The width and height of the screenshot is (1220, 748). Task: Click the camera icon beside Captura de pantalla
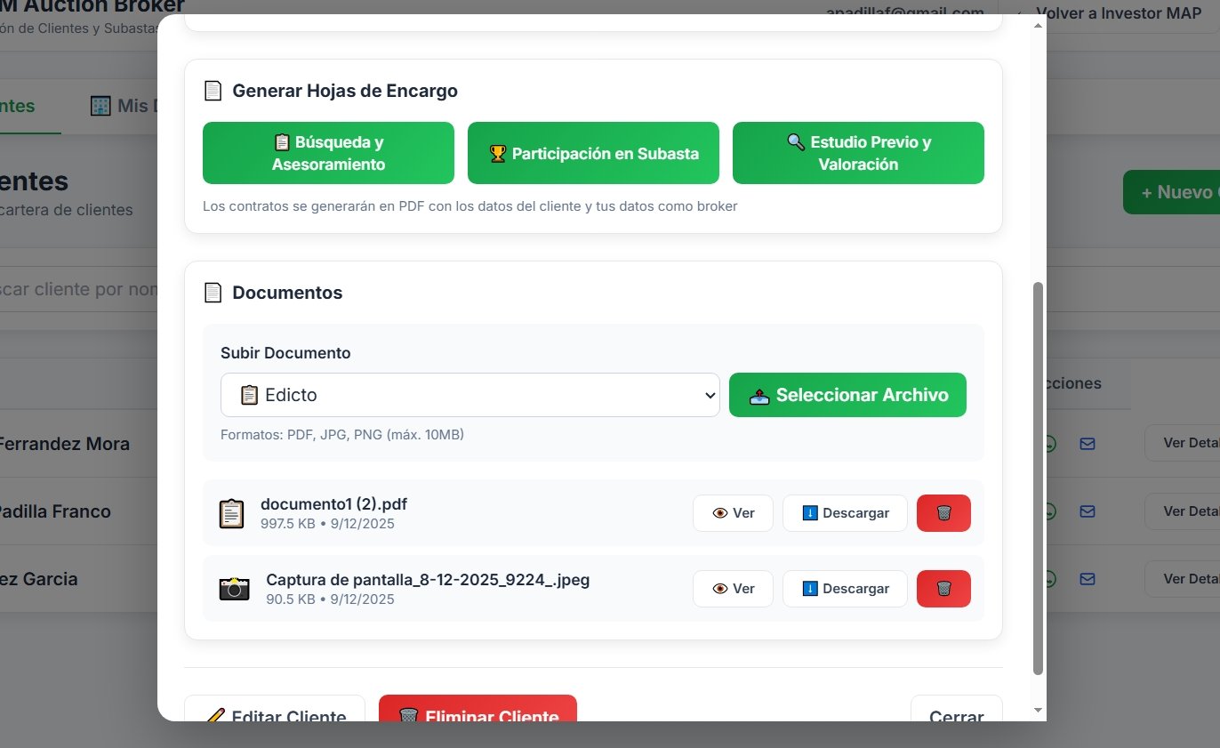tap(234, 589)
